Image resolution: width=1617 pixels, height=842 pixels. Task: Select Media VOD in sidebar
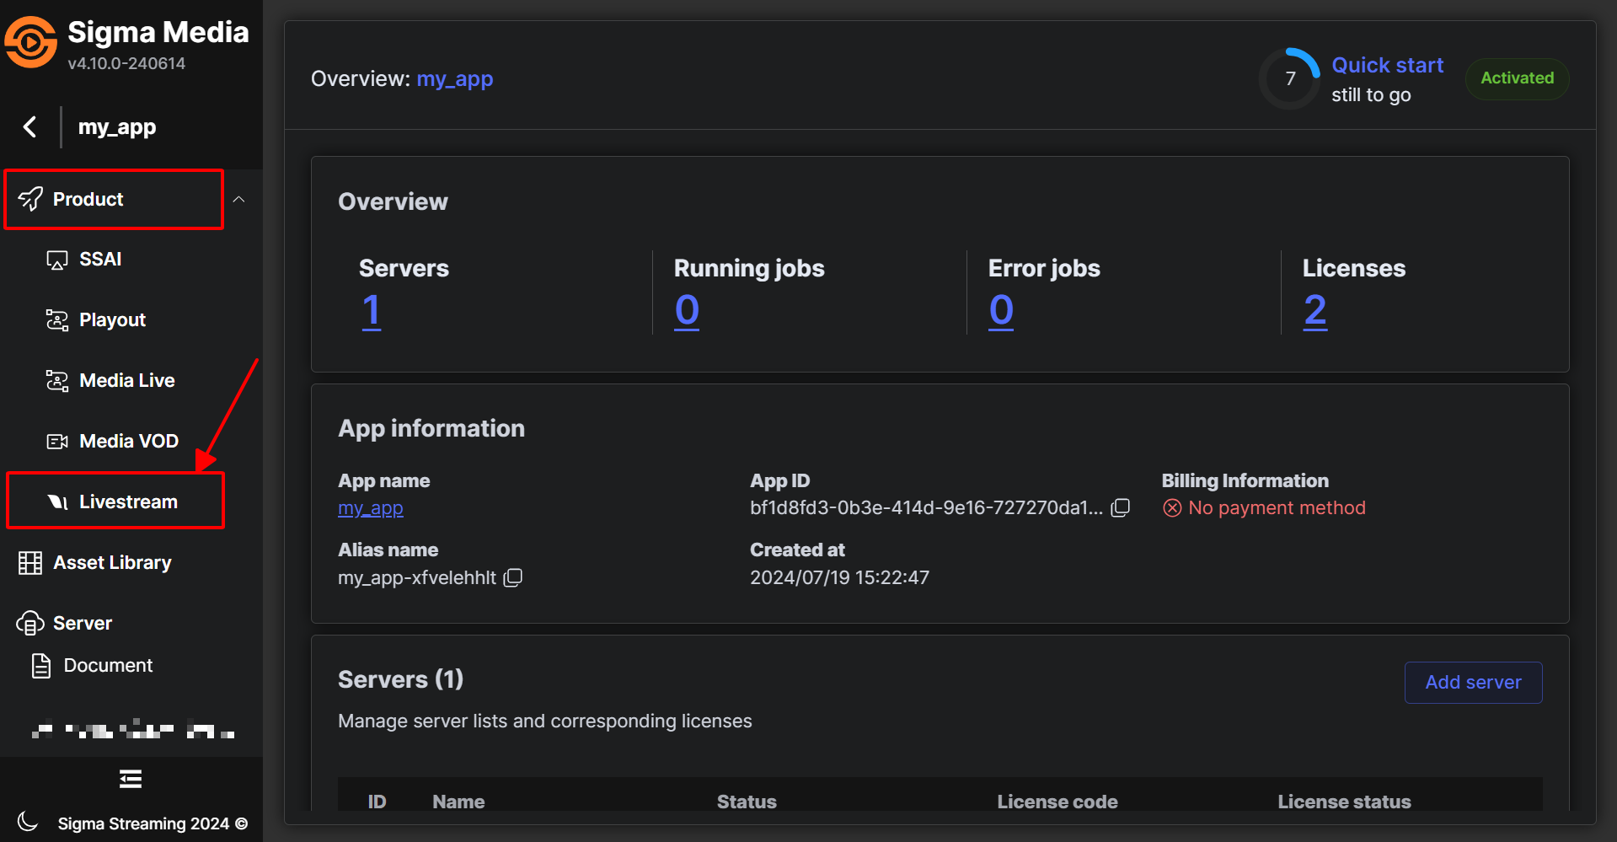pos(128,442)
